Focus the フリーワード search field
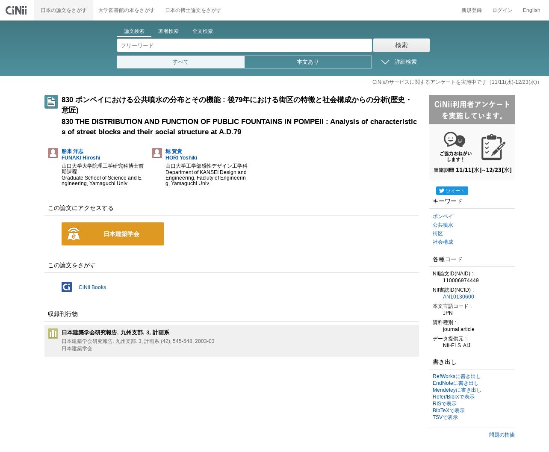This screenshot has width=549, height=452. pos(245,45)
